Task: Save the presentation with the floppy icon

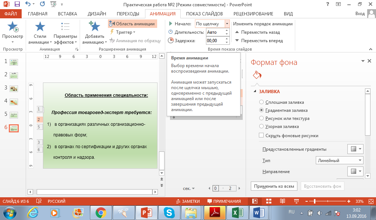Action: (17, 4)
